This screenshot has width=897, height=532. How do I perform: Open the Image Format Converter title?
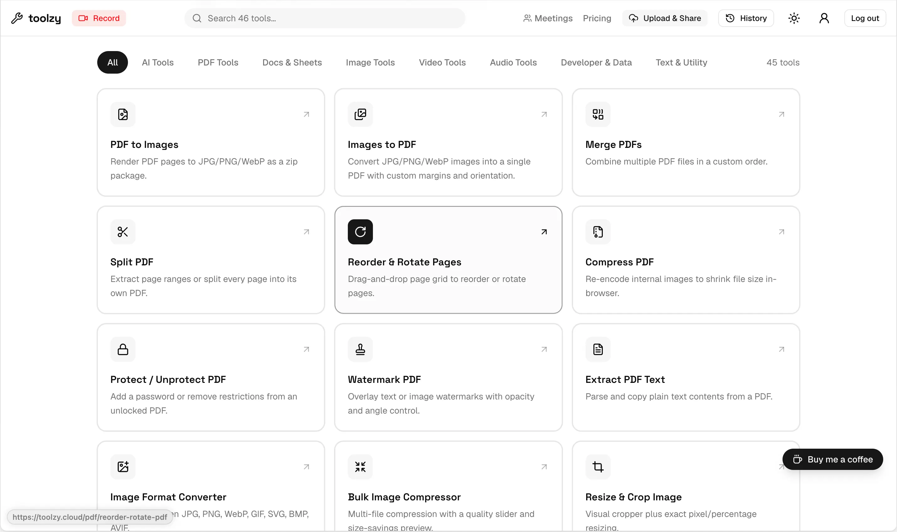pos(168,497)
